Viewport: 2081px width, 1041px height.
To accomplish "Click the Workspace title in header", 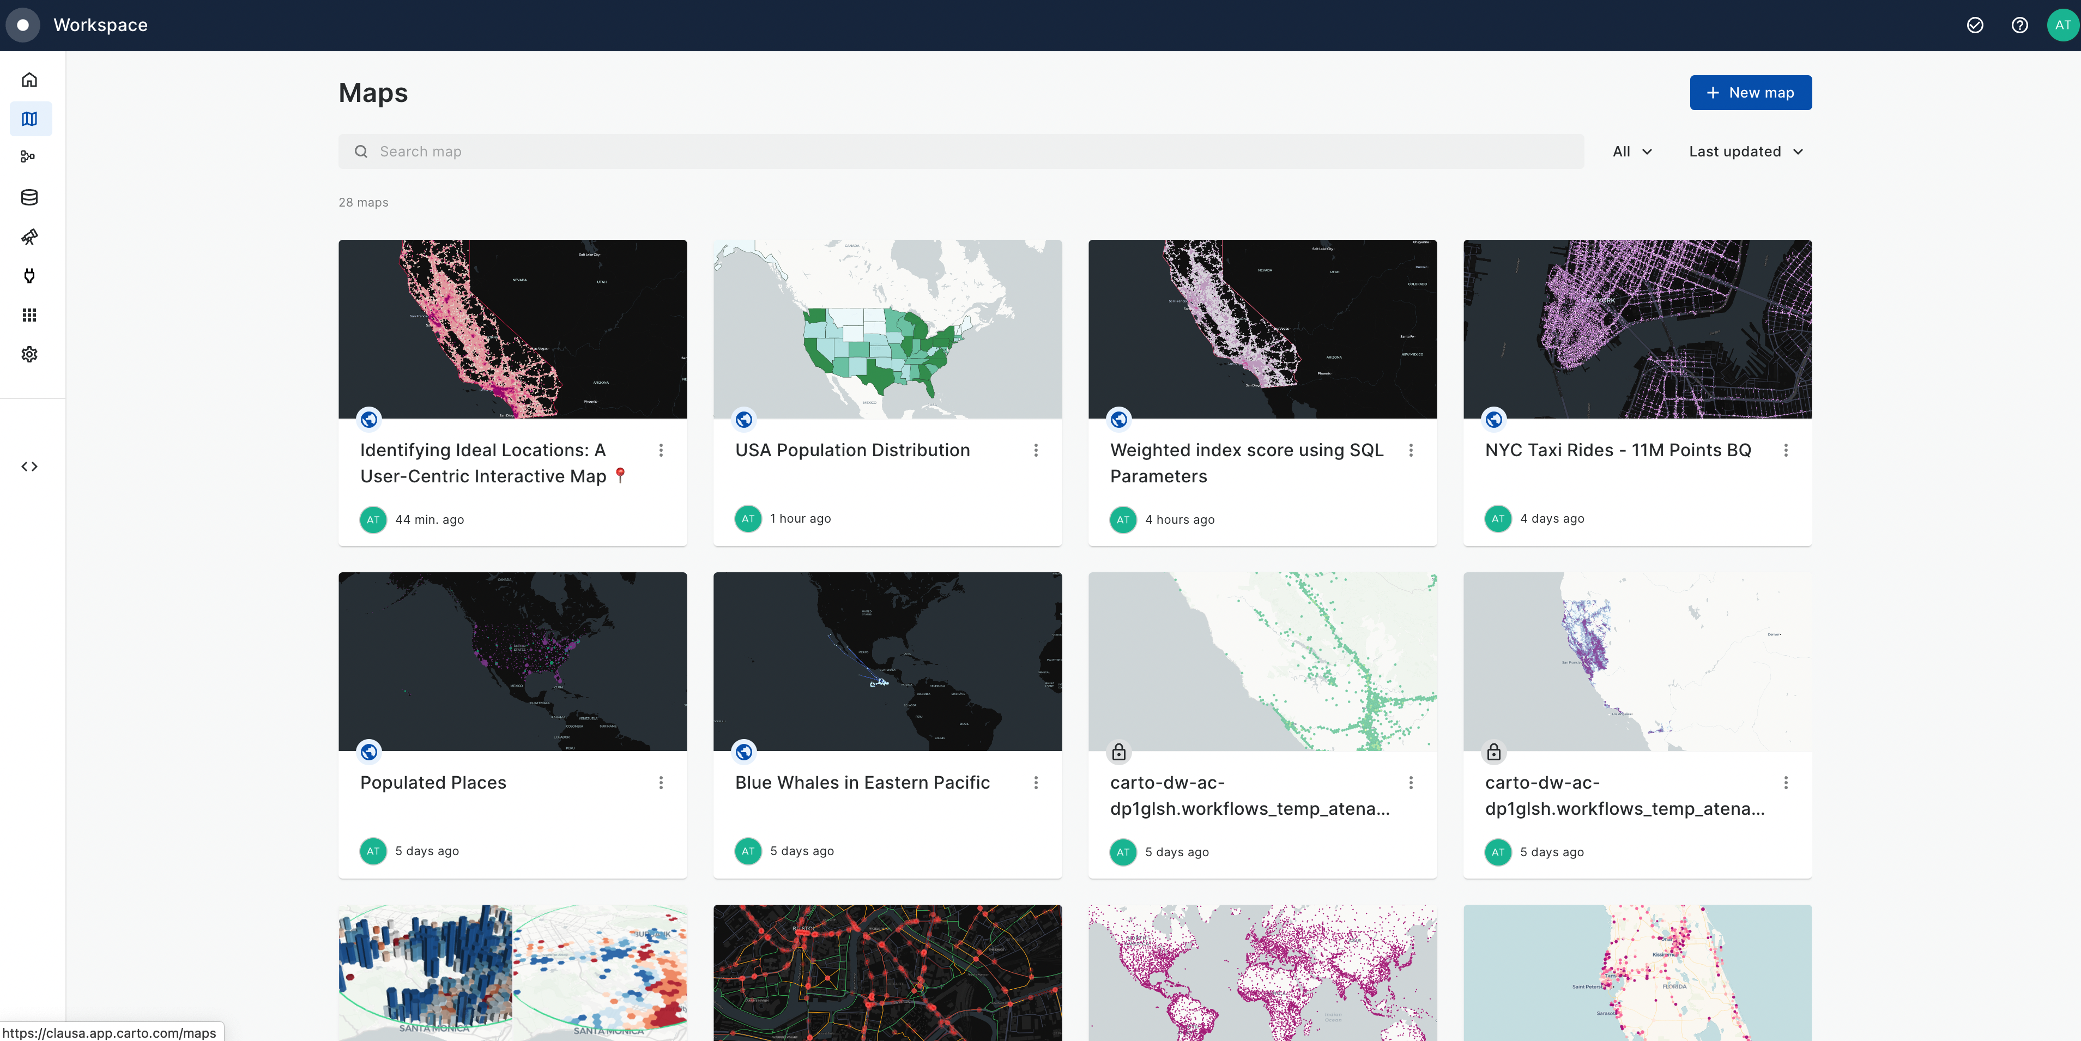I will tap(100, 25).
